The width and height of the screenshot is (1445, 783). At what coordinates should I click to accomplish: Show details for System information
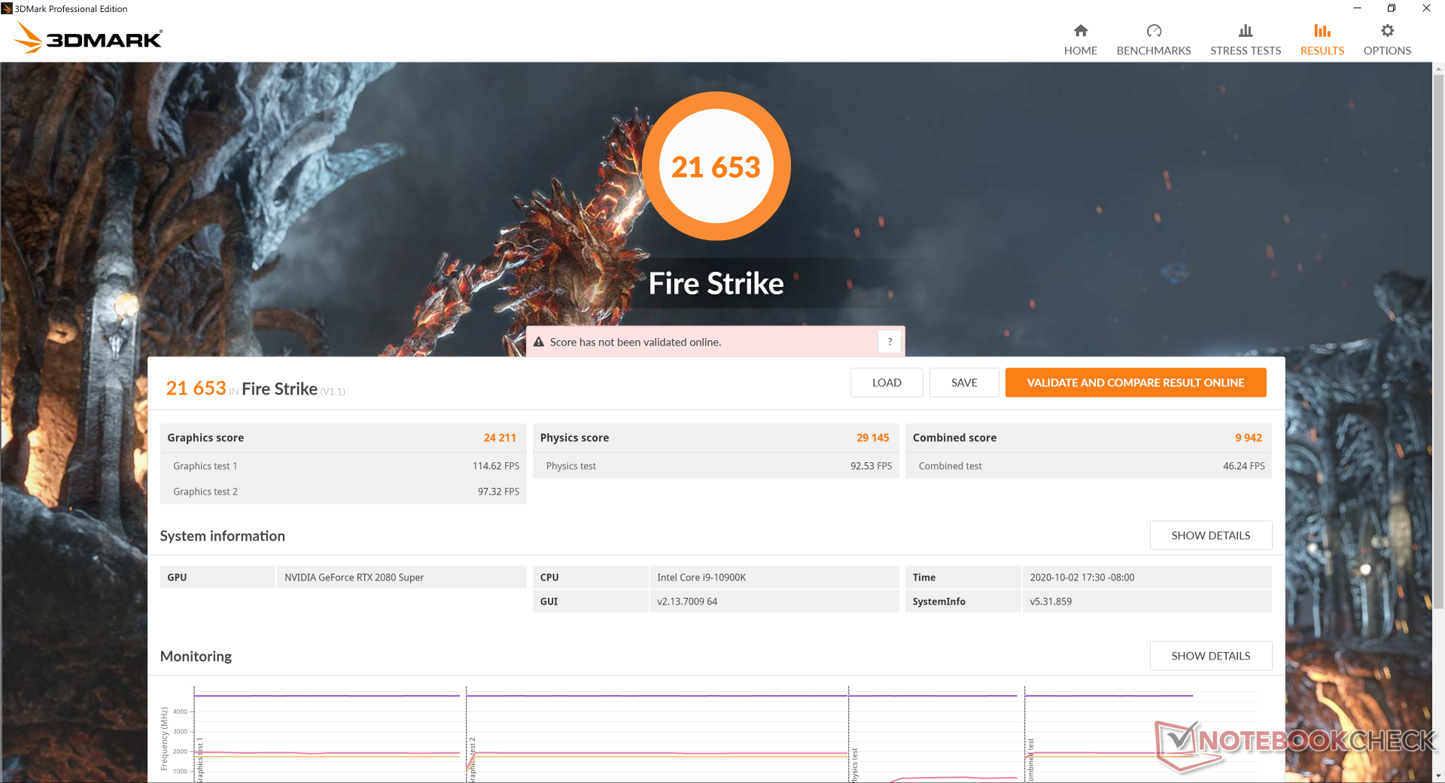click(x=1210, y=535)
